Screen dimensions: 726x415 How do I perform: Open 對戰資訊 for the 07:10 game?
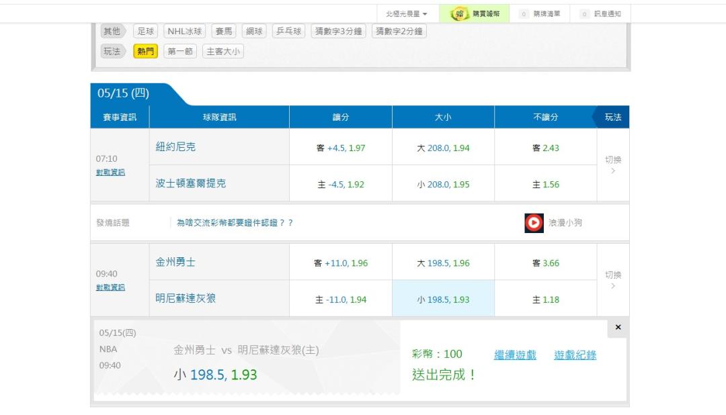coord(110,172)
